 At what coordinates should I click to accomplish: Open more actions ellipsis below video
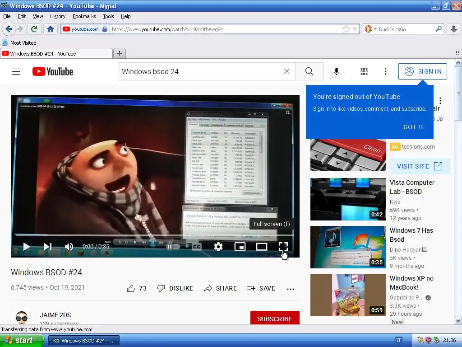coord(291,289)
